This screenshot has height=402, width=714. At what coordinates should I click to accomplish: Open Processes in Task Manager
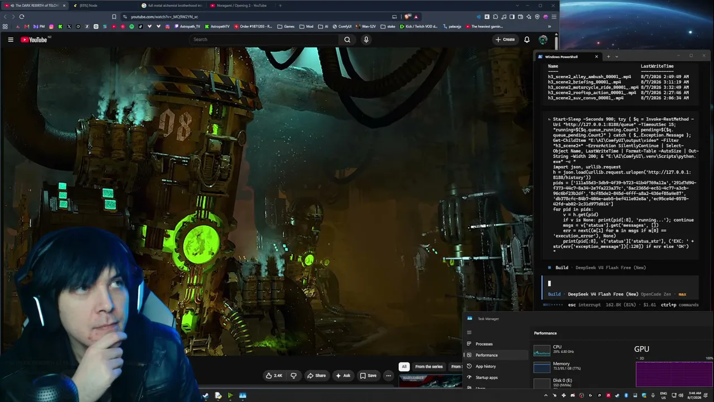point(495,344)
